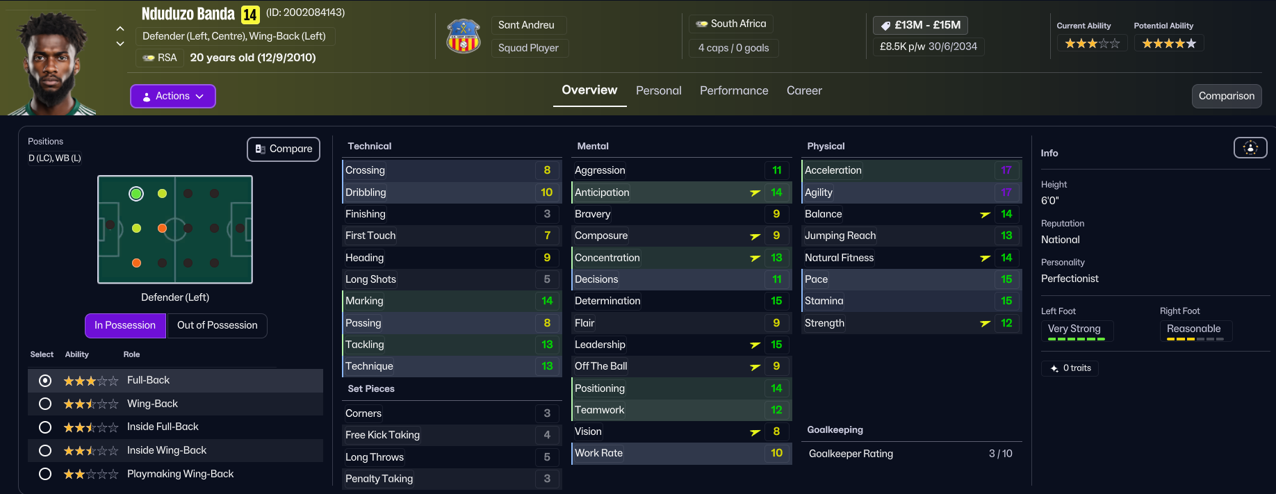Switch to Out of Possession view
The image size is (1276, 494).
[217, 325]
